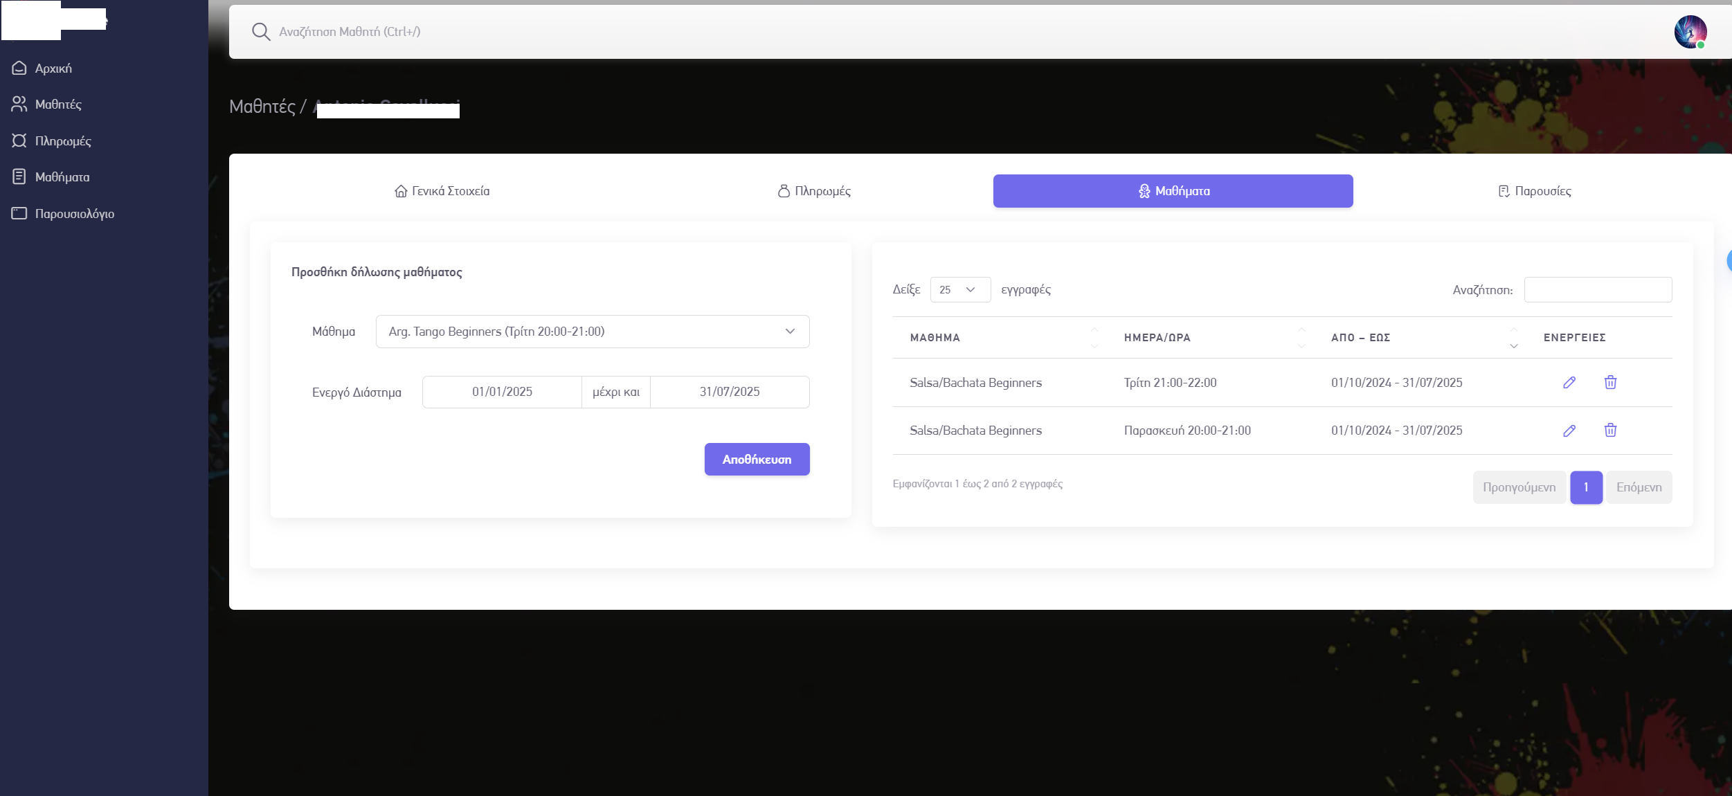Delete the Friday Salsa/Bachata Beginners enrollment
This screenshot has height=796, width=1732.
coord(1610,431)
